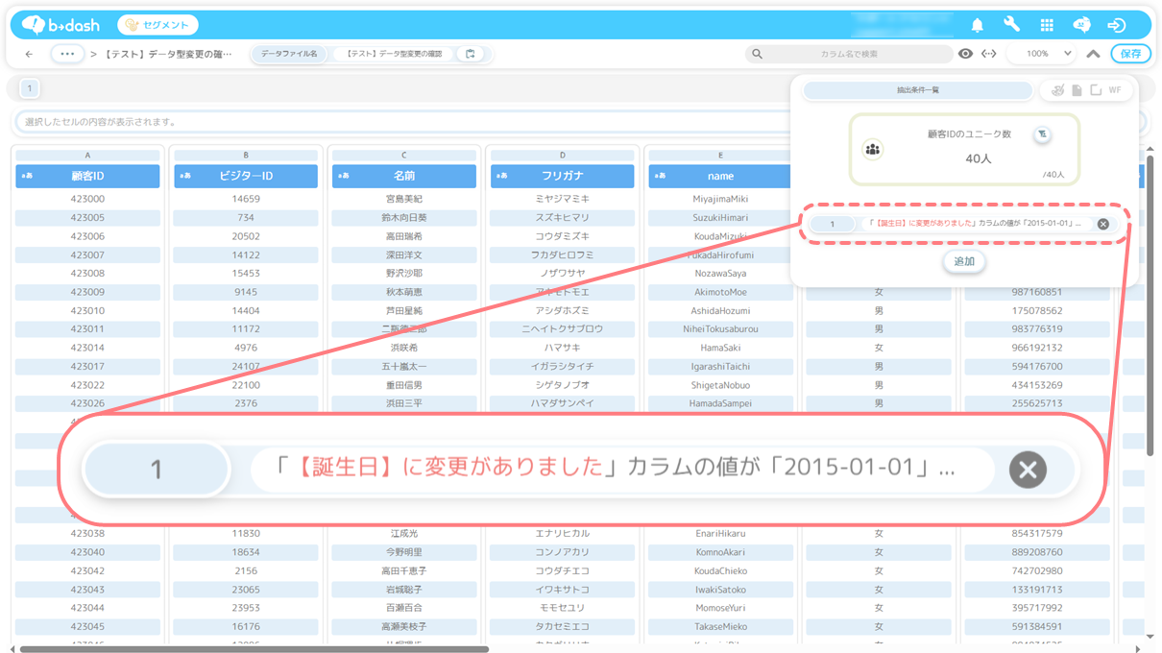
Task: Remove extraction condition 1 with X button
Action: click(x=1102, y=224)
